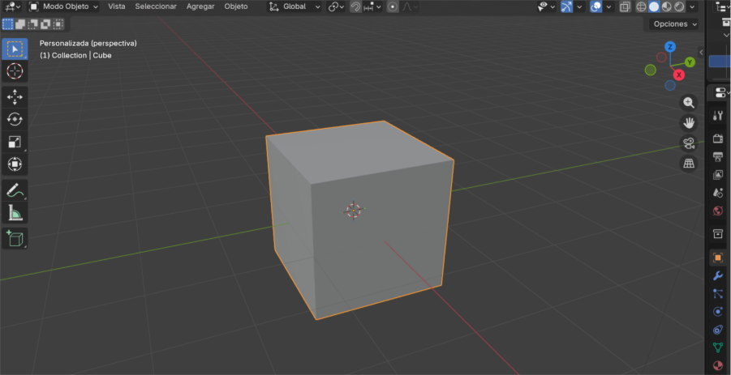Viewport: 731px width, 375px height.
Task: Toggle show overlays button
Action: (x=596, y=6)
